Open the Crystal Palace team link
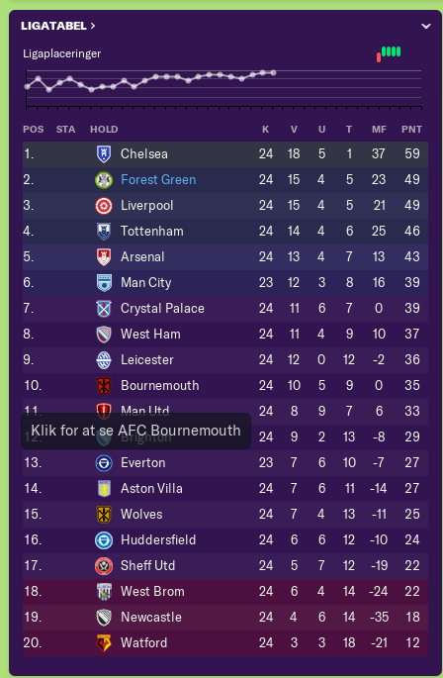The height and width of the screenshot is (678, 443). (x=162, y=308)
